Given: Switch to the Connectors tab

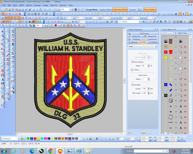Looking at the screenshot, I should click(150, 39).
